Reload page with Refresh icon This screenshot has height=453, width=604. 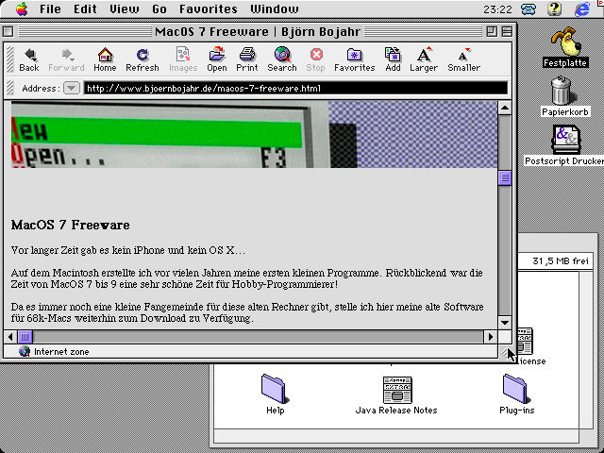click(143, 59)
